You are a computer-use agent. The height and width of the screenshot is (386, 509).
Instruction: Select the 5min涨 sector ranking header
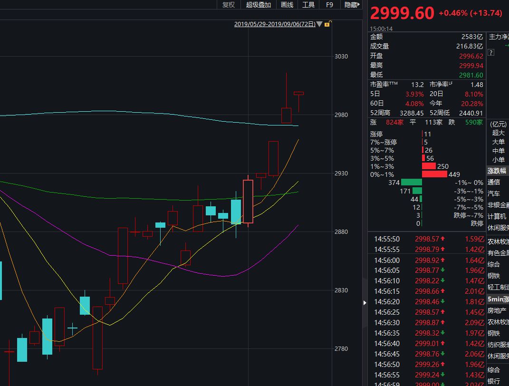[x=498, y=299]
